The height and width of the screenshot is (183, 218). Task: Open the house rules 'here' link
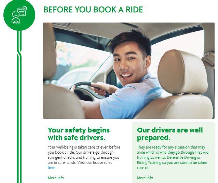coord(52,168)
